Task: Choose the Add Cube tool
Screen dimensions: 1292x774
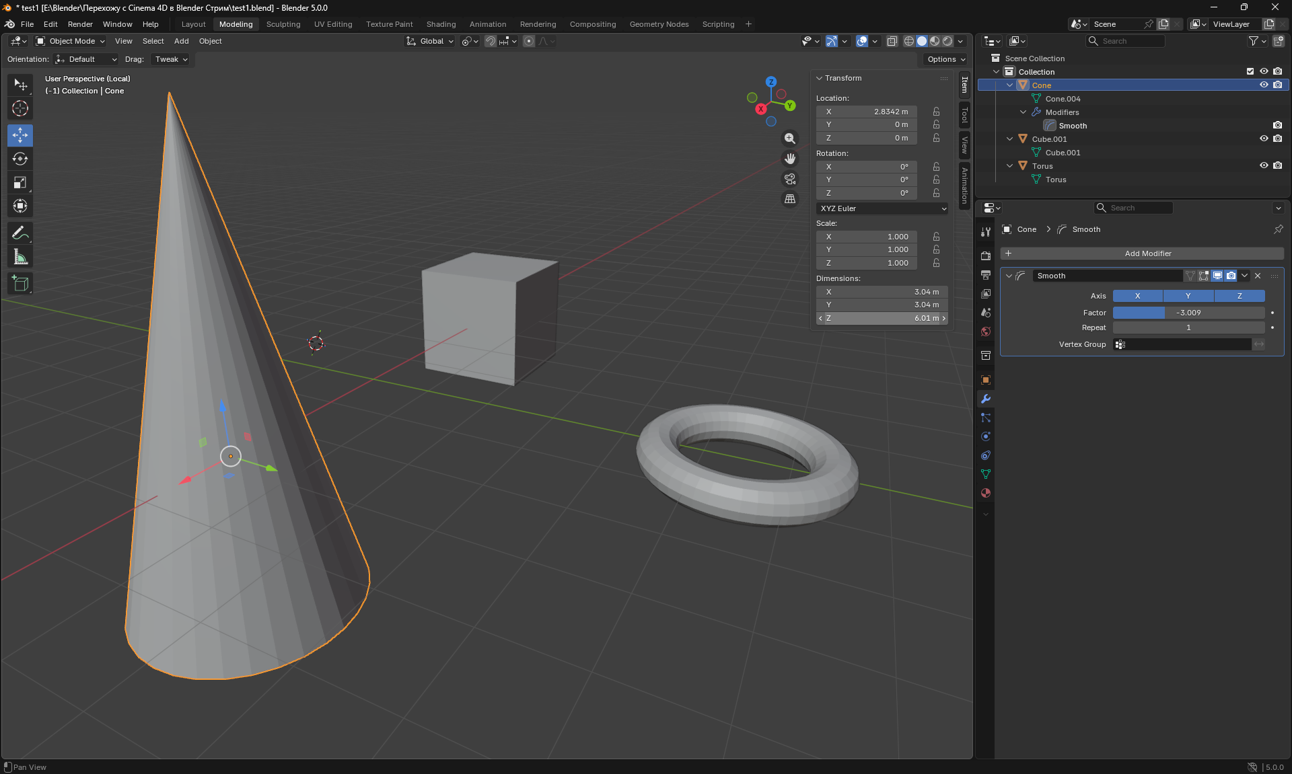Action: click(20, 284)
